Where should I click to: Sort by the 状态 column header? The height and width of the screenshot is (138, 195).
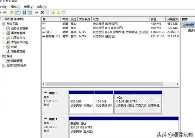pos(120,19)
